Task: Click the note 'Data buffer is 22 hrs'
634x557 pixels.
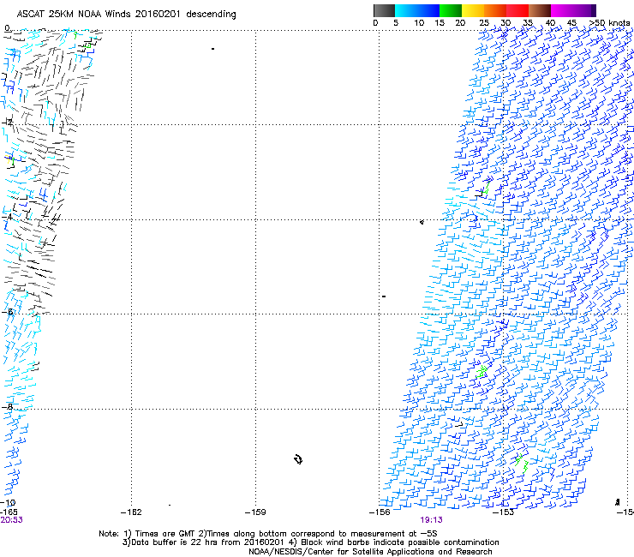Action: (175, 542)
